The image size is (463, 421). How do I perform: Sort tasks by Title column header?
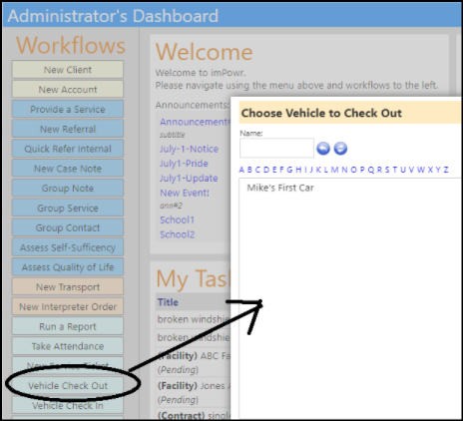click(x=168, y=302)
